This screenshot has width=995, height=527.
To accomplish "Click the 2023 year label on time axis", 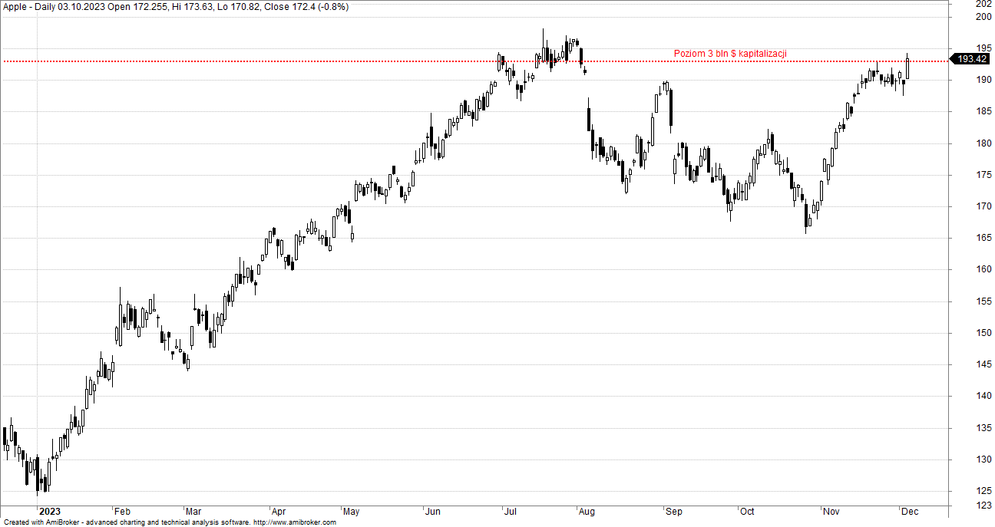I will pyautogui.click(x=49, y=512).
